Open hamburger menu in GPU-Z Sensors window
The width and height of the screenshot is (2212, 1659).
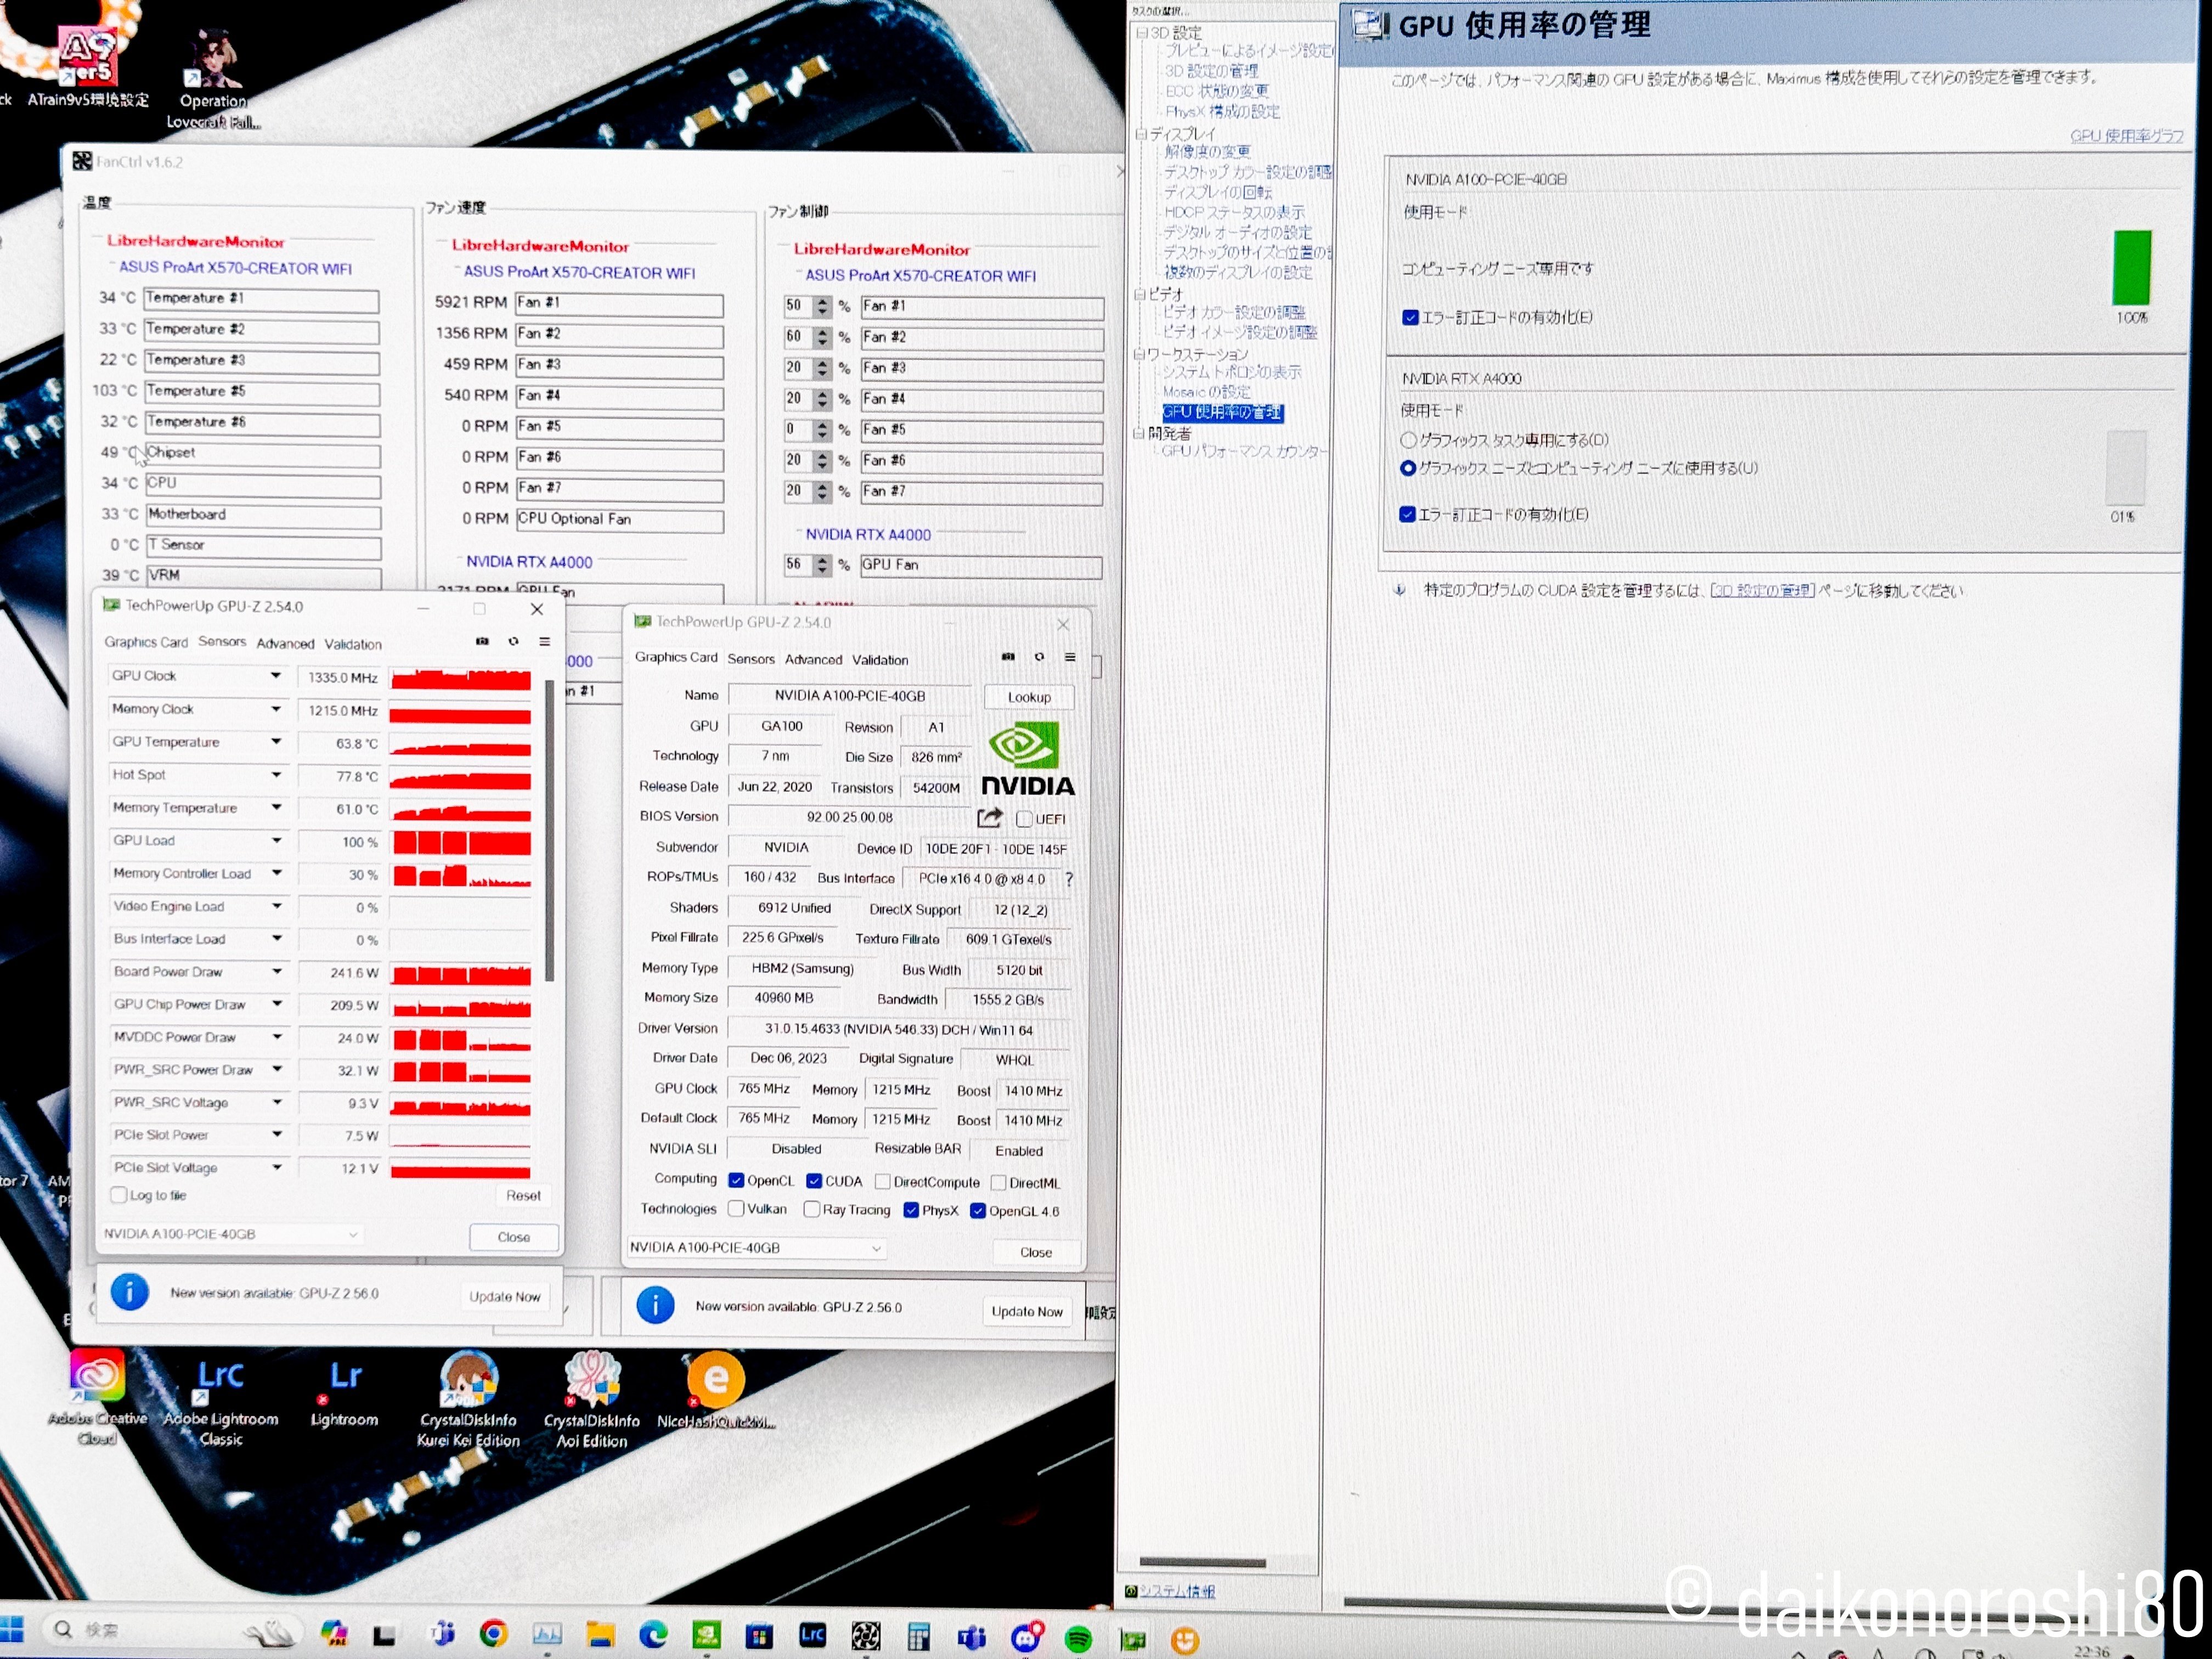[x=544, y=641]
